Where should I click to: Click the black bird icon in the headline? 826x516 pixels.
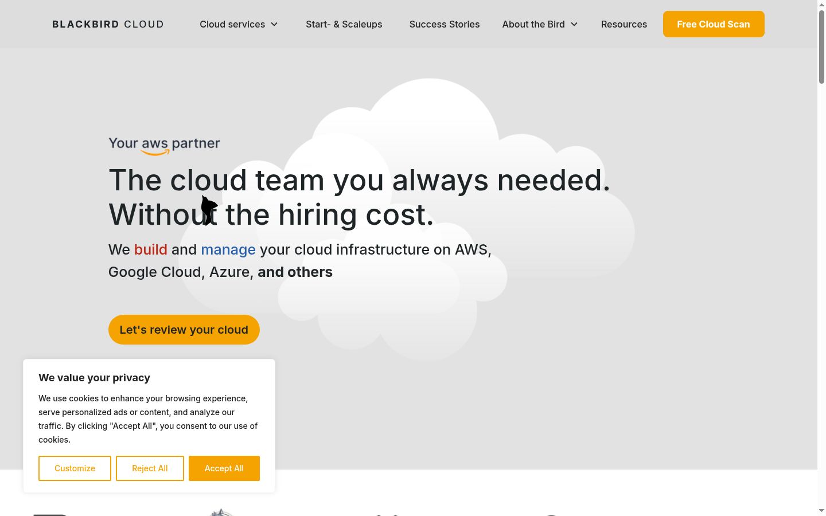coord(209,210)
